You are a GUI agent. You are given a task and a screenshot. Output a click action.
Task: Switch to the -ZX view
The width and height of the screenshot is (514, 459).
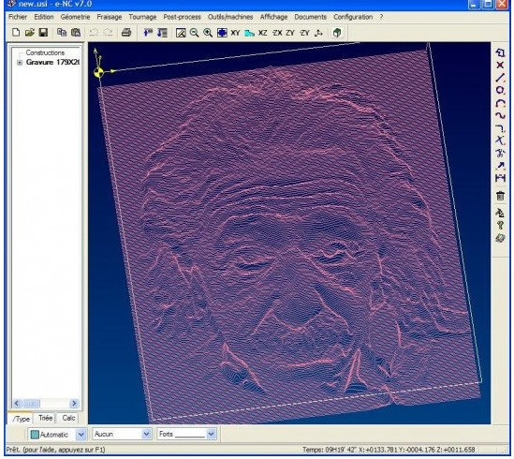pos(277,33)
